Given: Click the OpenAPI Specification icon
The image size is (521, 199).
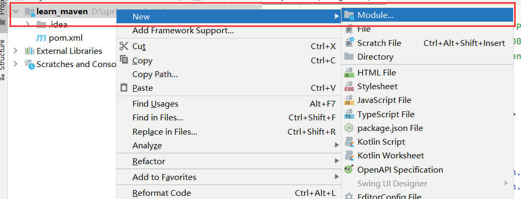Looking at the screenshot, I should click(349, 169).
